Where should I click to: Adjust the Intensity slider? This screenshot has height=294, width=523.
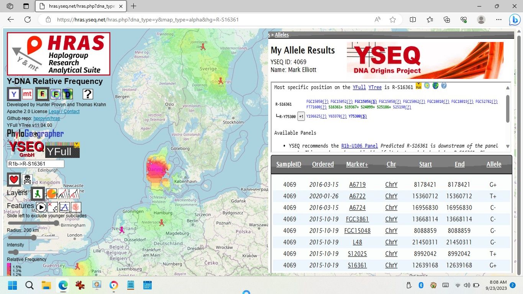(34, 252)
